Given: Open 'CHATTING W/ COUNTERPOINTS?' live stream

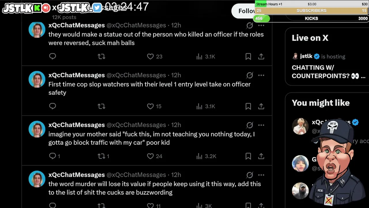Looking at the screenshot, I should click(x=328, y=72).
